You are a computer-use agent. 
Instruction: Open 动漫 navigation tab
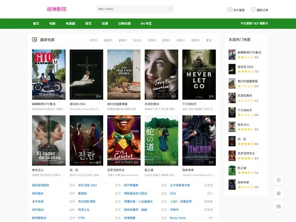(x=105, y=23)
